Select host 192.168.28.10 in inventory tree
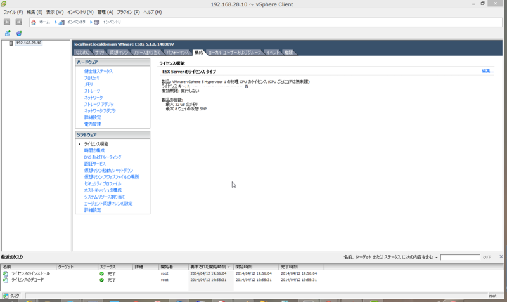Screen dimensions: 507x302 point(29,43)
